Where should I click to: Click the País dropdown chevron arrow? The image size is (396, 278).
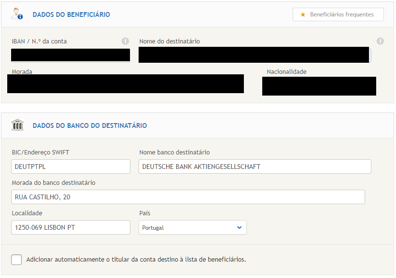[240, 227]
